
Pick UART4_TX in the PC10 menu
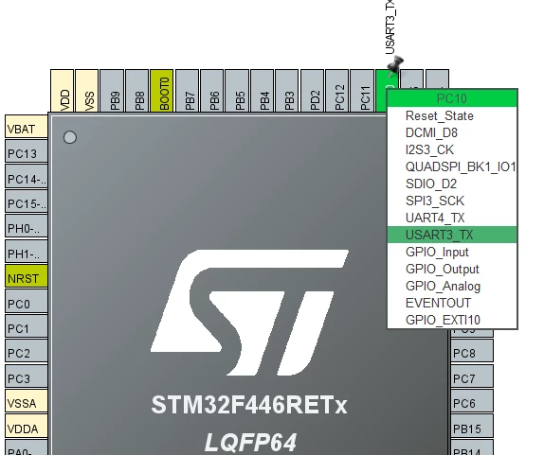pos(452,218)
